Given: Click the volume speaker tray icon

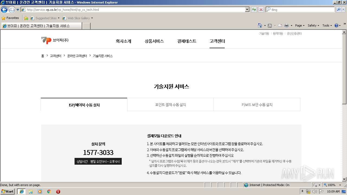Looking at the screenshot, I should [314, 191].
